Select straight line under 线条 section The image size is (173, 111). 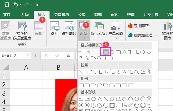point(81,72)
